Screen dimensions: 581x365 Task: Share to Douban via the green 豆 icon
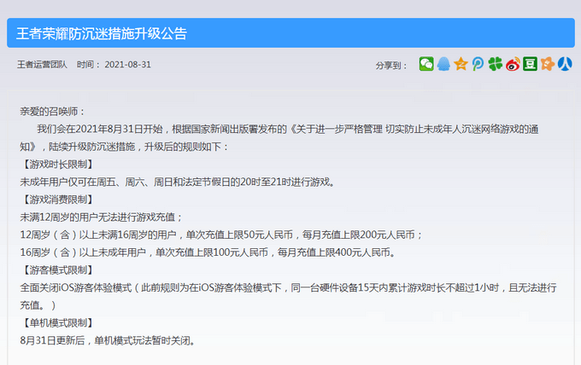click(531, 64)
